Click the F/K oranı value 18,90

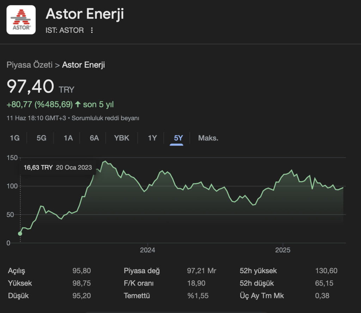[196, 283]
